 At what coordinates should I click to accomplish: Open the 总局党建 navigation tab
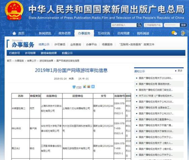pyautogui.click(x=123, y=33)
